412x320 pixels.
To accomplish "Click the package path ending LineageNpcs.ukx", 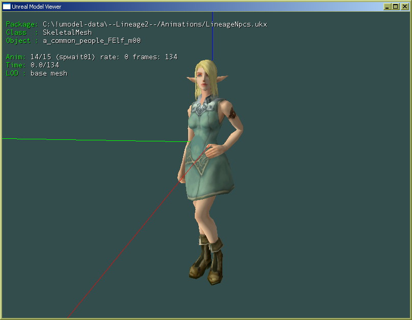I will pos(155,24).
